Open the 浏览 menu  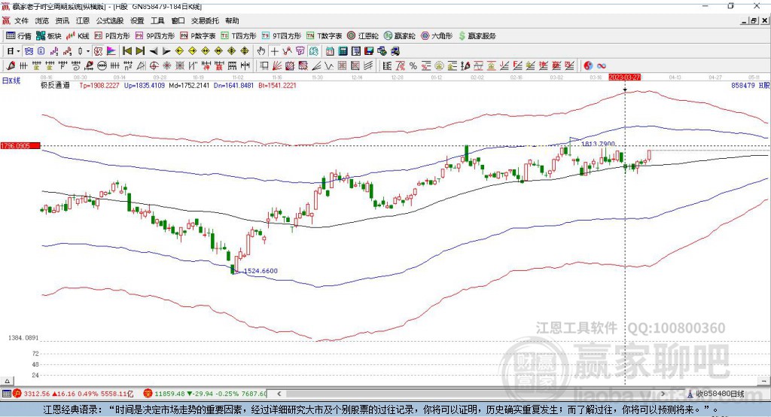click(x=42, y=20)
